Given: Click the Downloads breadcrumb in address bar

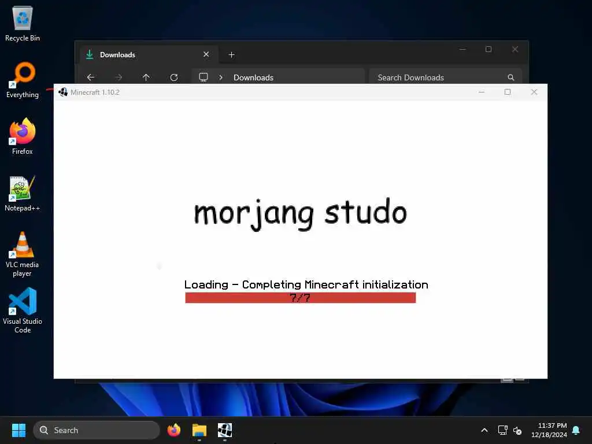Looking at the screenshot, I should (253, 77).
